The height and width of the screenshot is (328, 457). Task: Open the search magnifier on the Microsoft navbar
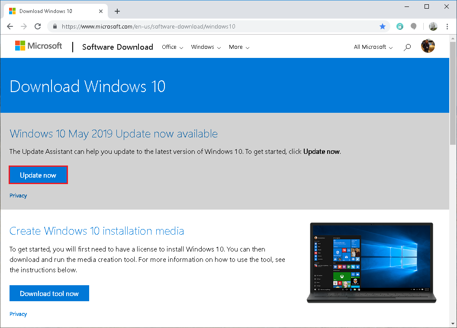coord(407,47)
